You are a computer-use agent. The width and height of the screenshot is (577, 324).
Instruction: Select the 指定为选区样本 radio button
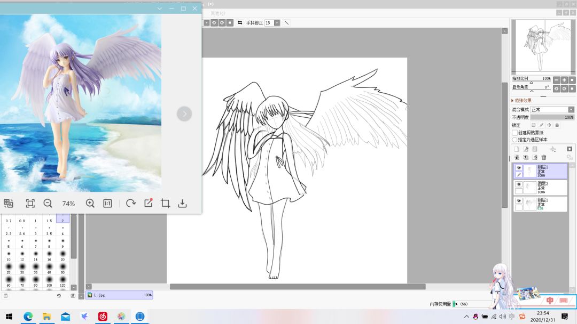click(x=514, y=140)
